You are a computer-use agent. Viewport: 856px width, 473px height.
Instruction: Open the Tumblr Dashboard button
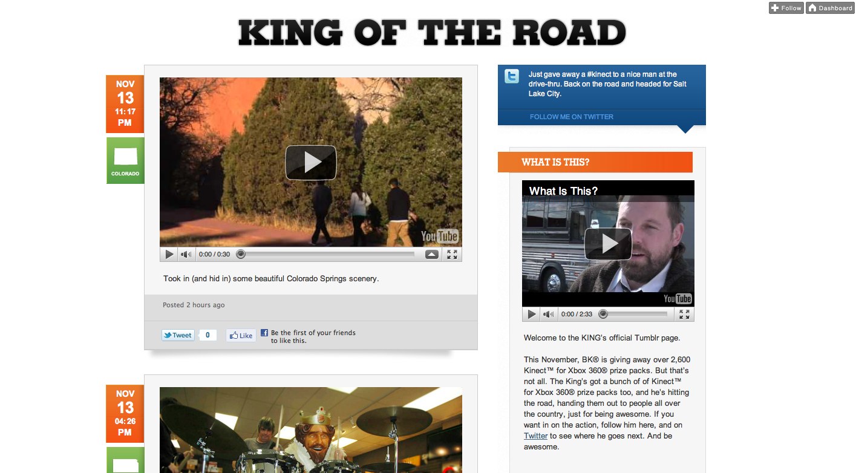(830, 8)
